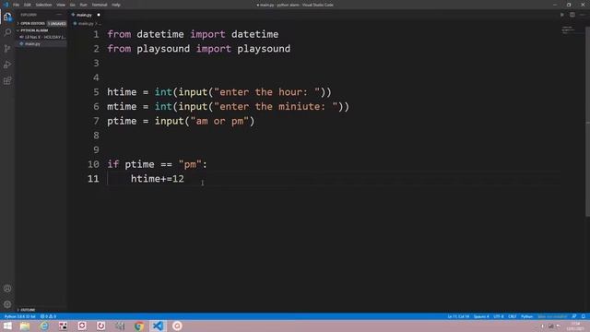Click the word playsound after import
The height and width of the screenshot is (332, 590).
tap(264, 49)
